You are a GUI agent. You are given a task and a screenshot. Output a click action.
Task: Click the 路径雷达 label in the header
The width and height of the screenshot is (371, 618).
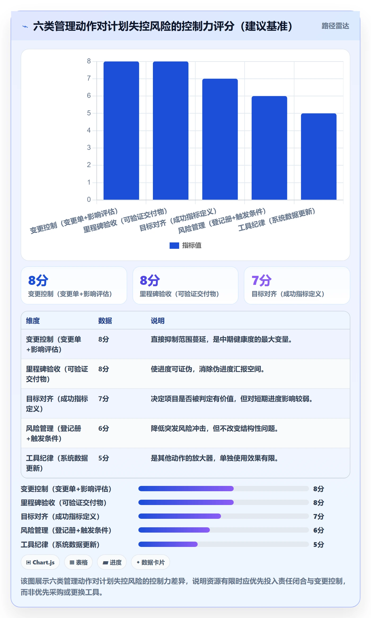pos(335,26)
